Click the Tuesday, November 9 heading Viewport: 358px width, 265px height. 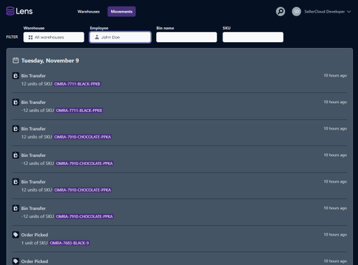[50, 61]
